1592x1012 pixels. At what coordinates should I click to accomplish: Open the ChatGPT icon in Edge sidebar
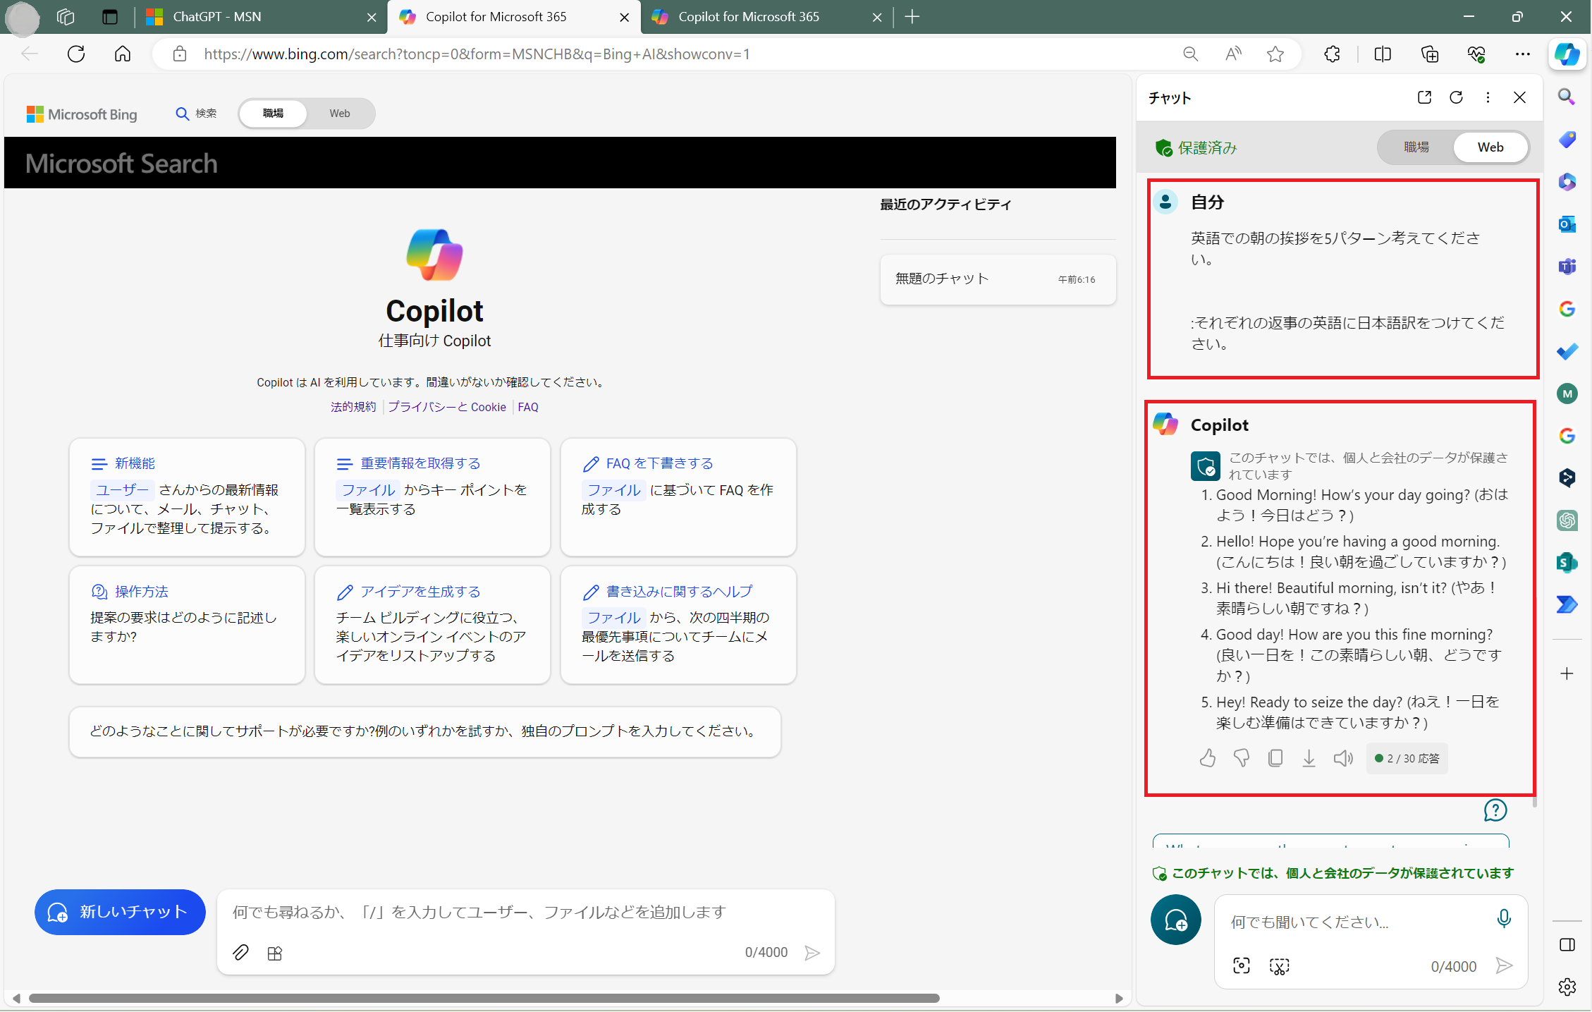pos(1567,520)
